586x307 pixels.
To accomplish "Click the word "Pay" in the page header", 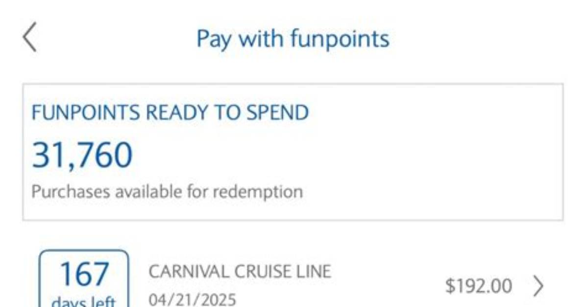I will [x=214, y=40].
